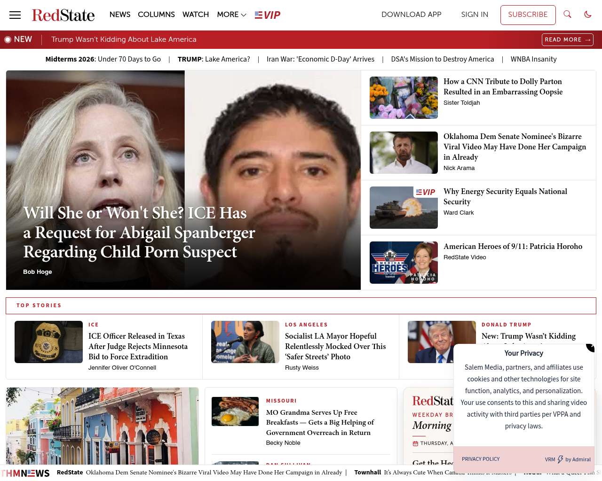Click the MISSOURI category tag
The image size is (602, 481).
coord(281,401)
